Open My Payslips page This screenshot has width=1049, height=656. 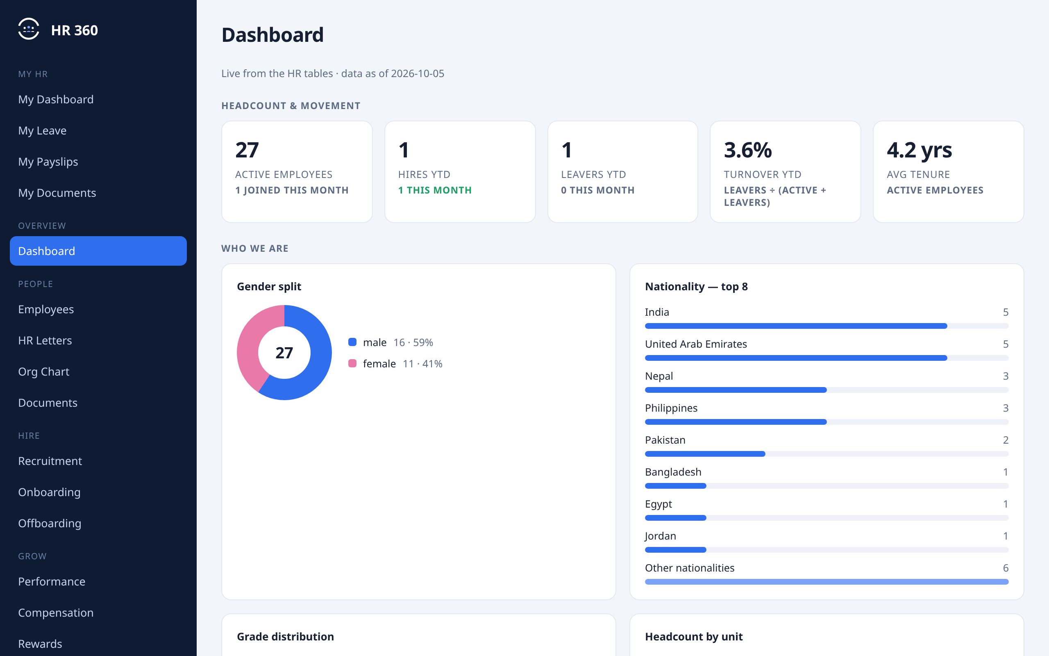98,162
